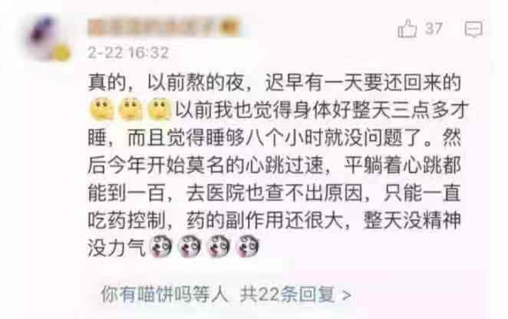Open replies using the speech bubble icon
The width and height of the screenshot is (508, 319).
[x=473, y=29]
